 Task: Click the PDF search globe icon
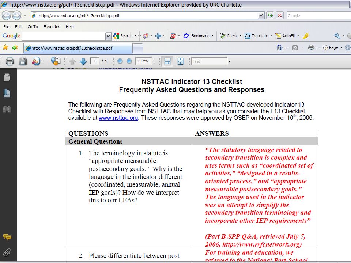pos(56,61)
